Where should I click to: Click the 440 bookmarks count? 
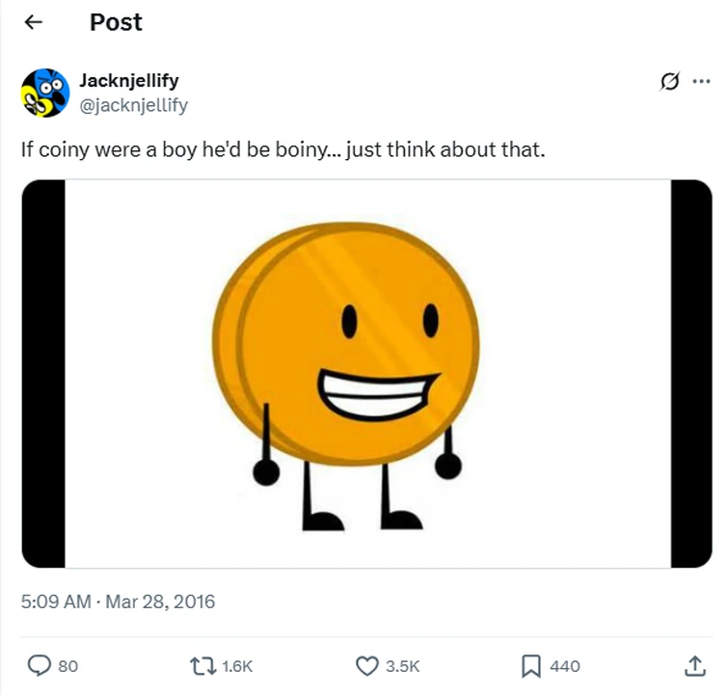565,666
